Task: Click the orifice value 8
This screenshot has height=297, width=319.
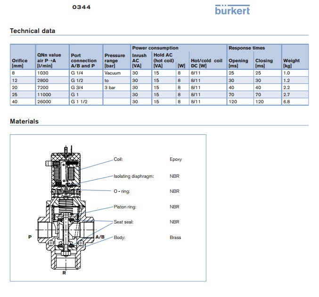Action: (x=13, y=73)
